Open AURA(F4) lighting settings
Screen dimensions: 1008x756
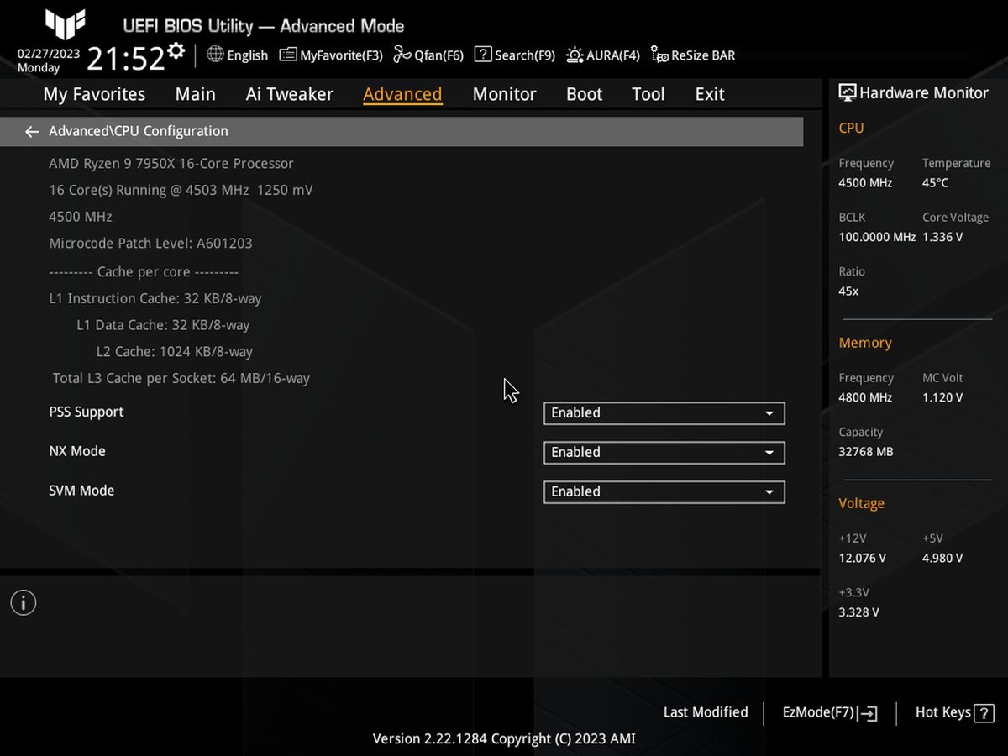603,55
